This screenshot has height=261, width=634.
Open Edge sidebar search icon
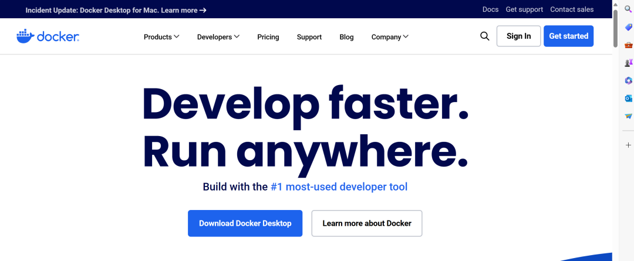pos(628,9)
